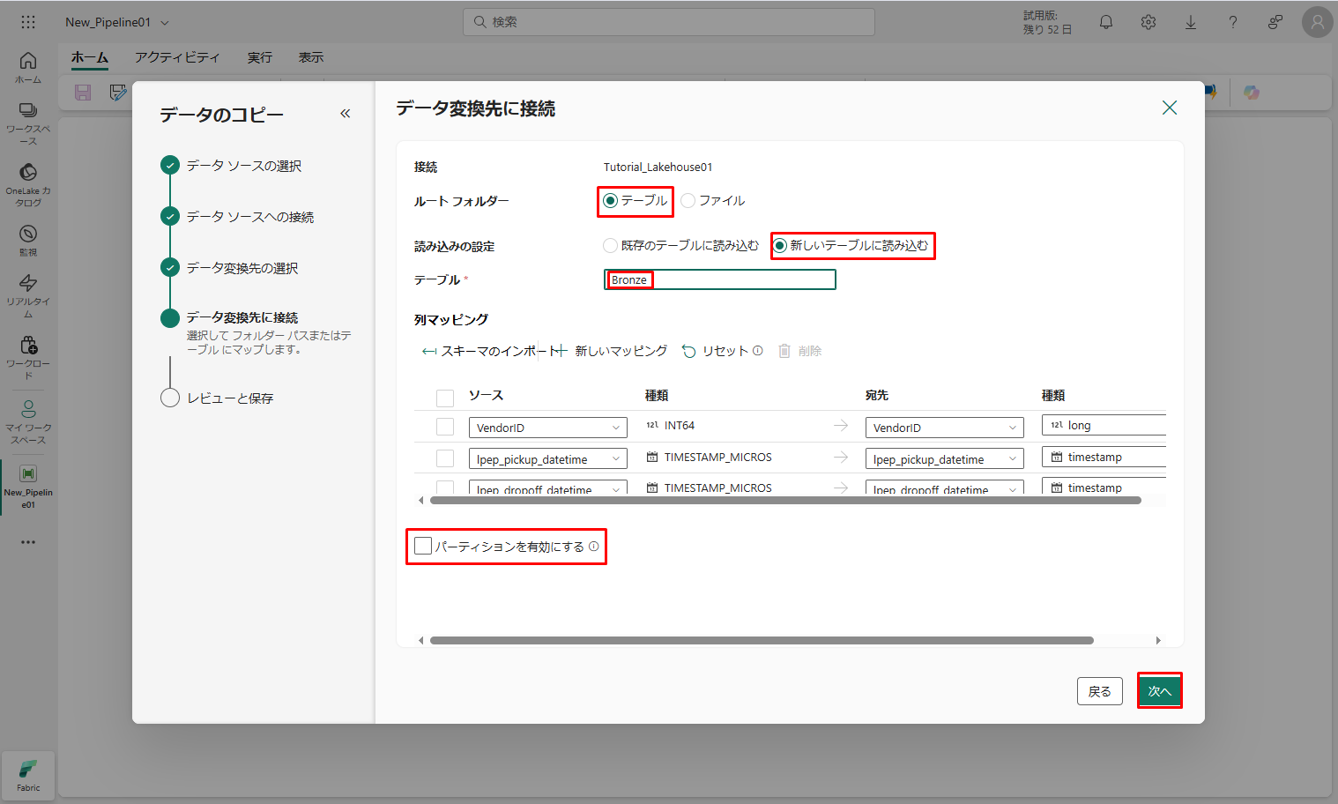Select the Table root folder radio
1338x804 pixels.
click(610, 201)
